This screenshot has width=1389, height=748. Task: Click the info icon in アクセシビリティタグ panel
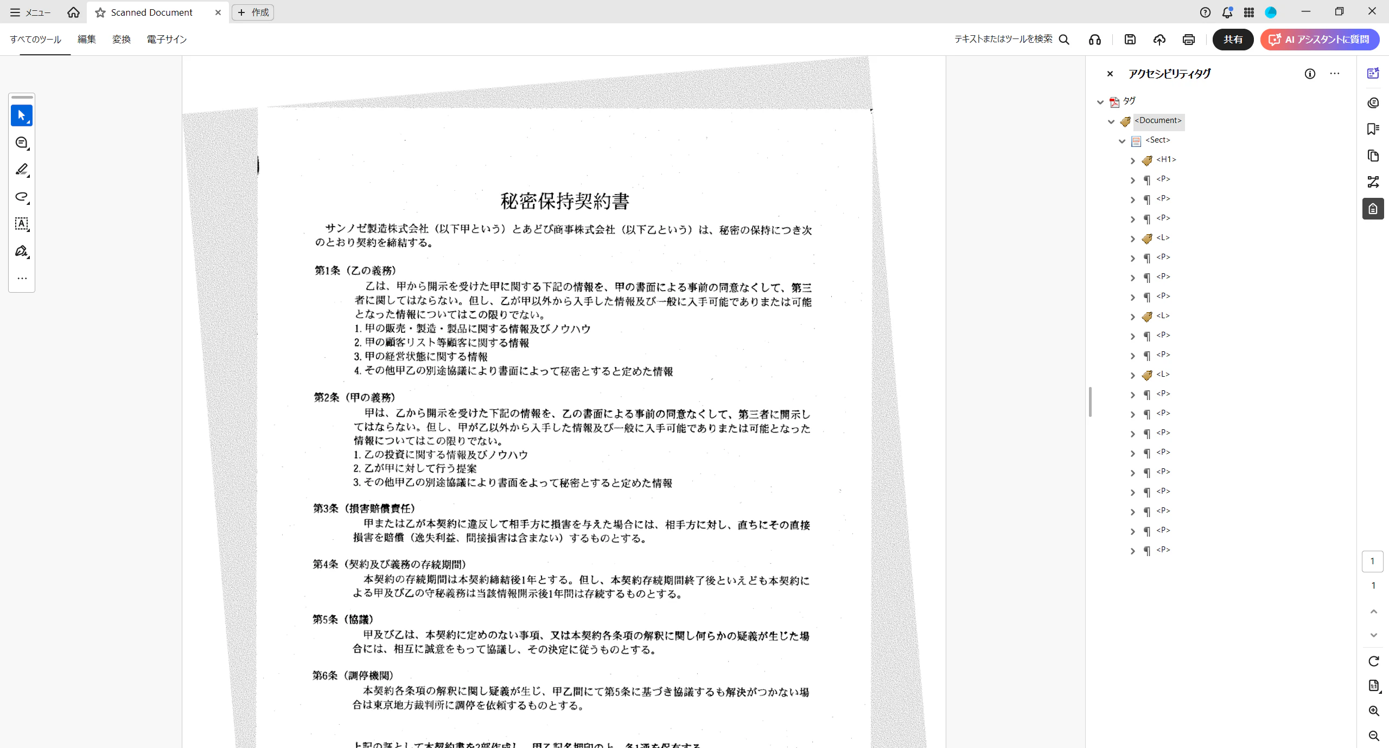1310,74
